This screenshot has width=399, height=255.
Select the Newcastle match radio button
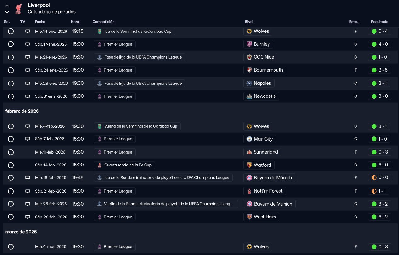tap(11, 96)
